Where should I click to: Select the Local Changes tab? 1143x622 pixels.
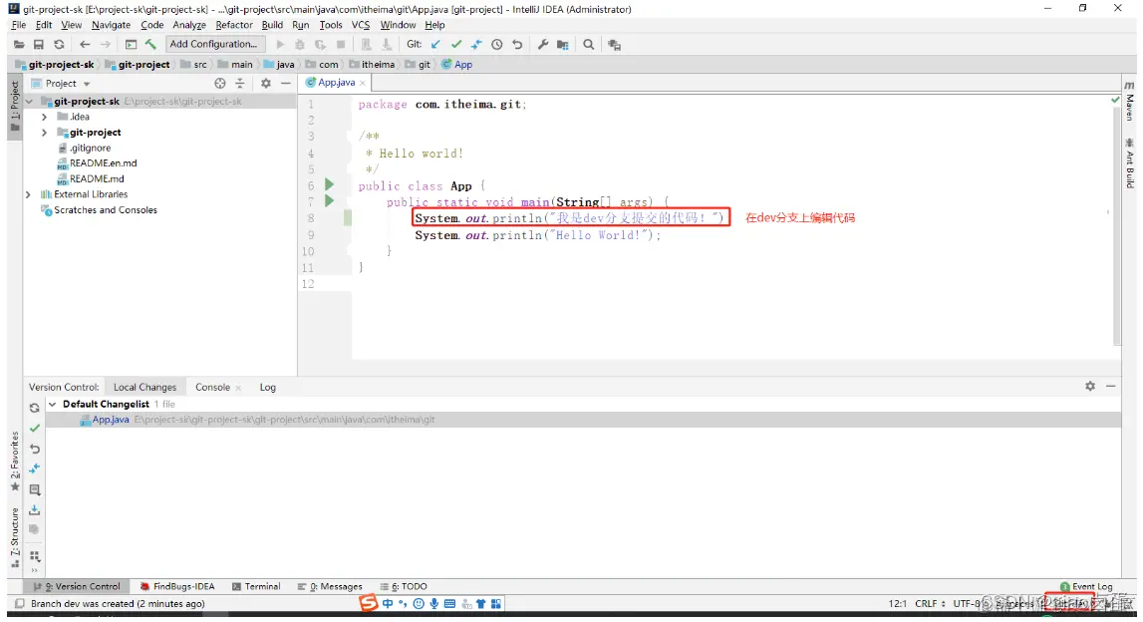tap(145, 387)
